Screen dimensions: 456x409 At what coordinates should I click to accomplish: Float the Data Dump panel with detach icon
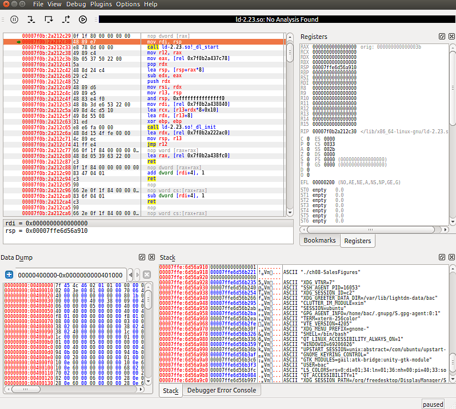(x=142, y=257)
